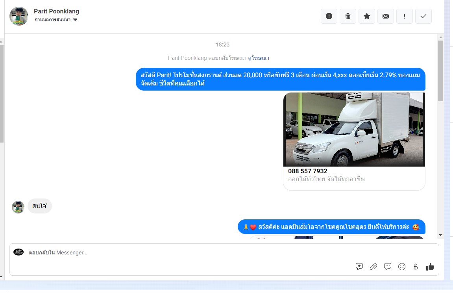This screenshot has width=453, height=293.
Task: Open the กำหนดการสนทนา dropdown
Action: [x=56, y=20]
